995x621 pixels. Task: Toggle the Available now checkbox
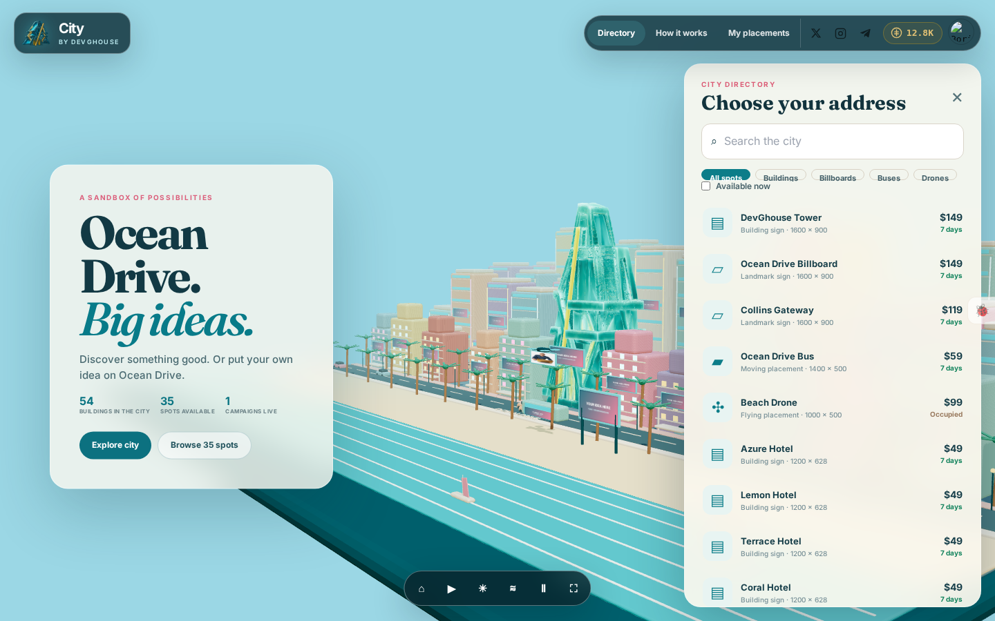[x=706, y=186]
